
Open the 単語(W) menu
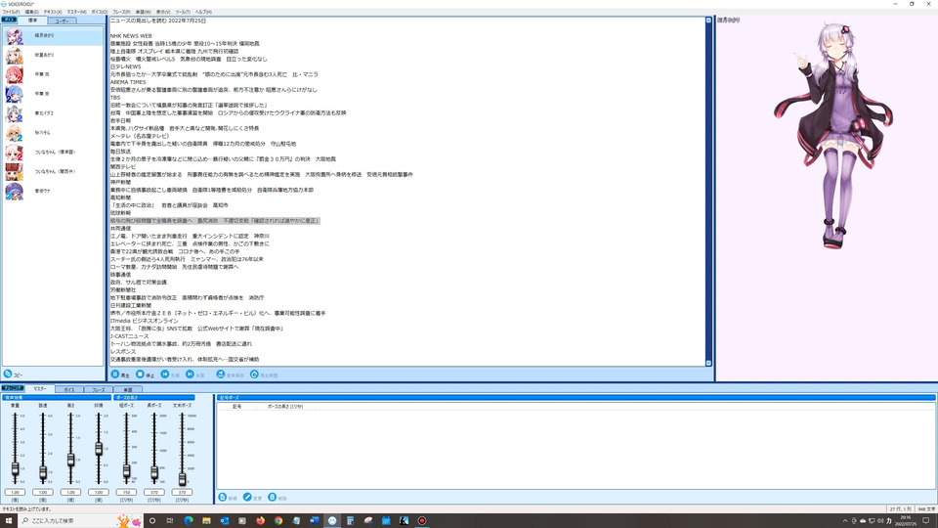144,12
